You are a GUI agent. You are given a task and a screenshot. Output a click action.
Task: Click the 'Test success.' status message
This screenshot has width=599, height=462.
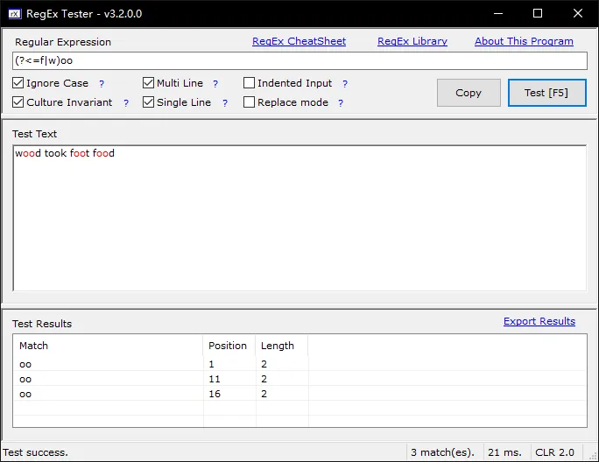tap(36, 453)
